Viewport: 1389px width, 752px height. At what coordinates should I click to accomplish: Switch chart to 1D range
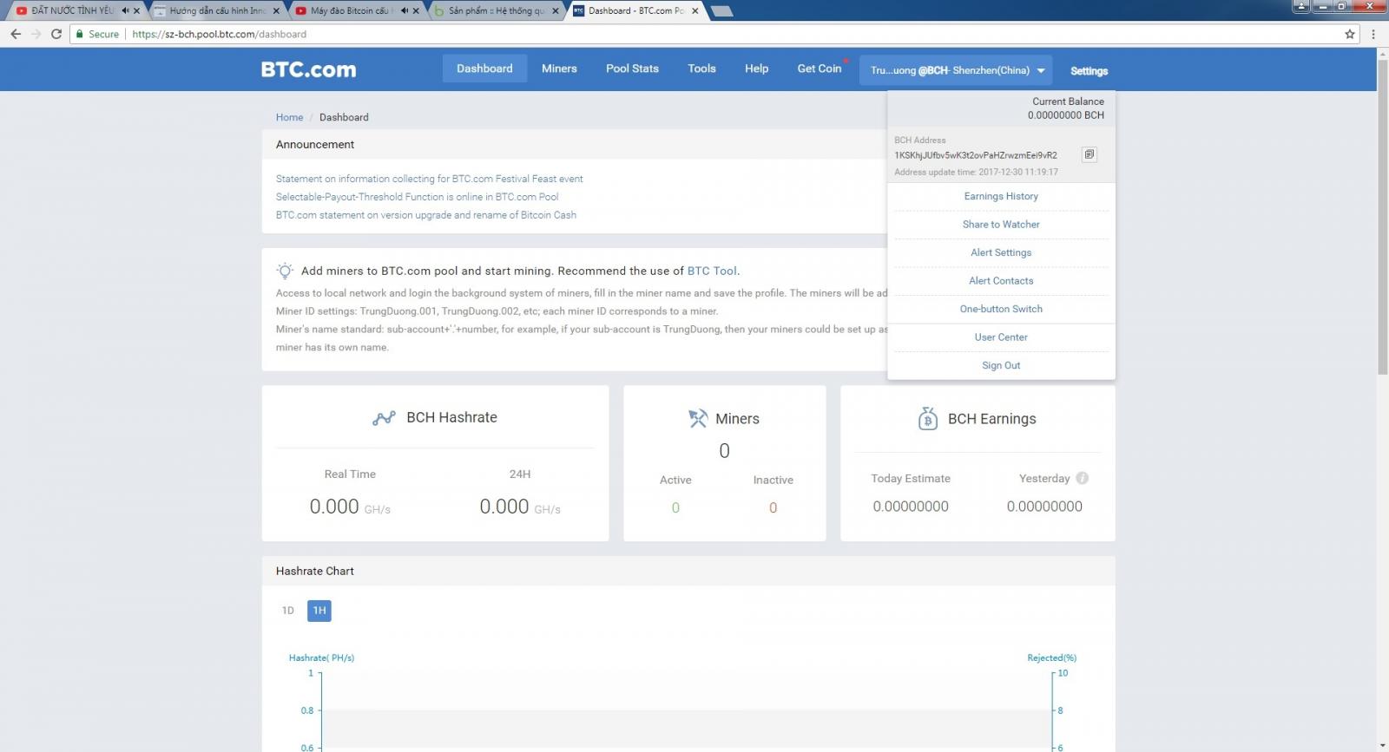pos(288,611)
